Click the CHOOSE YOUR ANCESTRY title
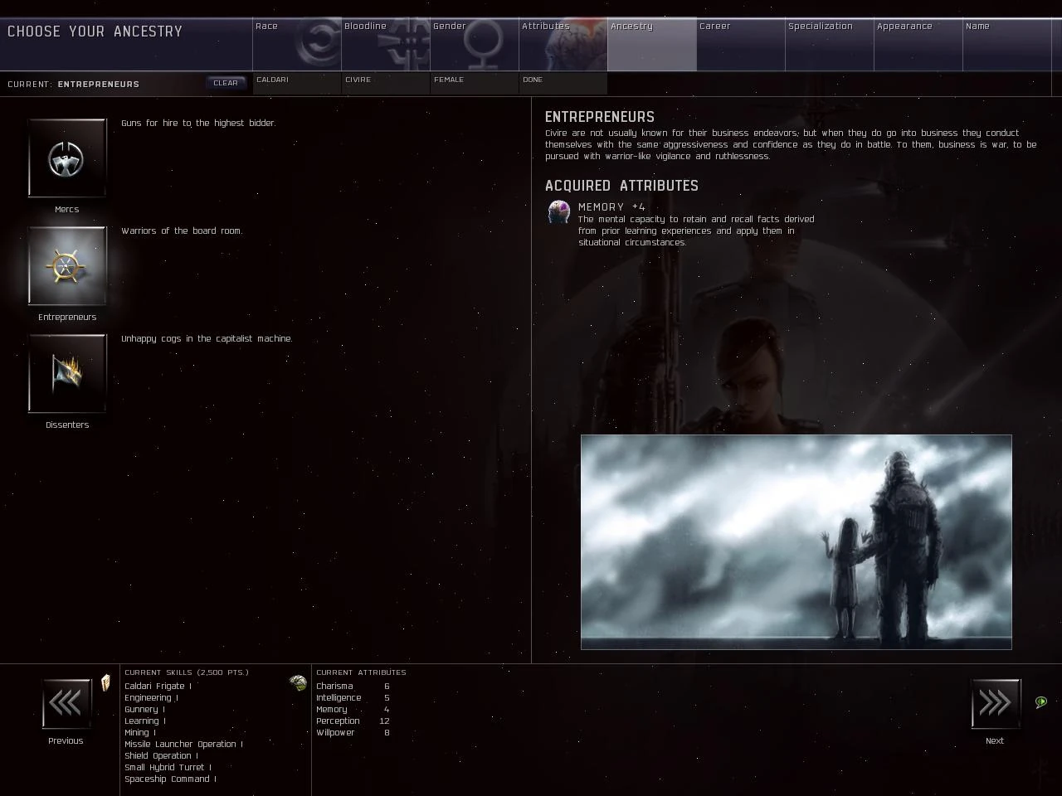Viewport: 1062px width, 796px height. (95, 32)
